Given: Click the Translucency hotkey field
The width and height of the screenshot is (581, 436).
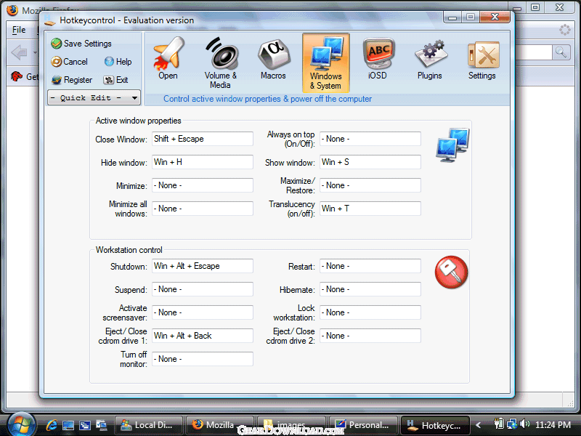Looking at the screenshot, I should click(x=370, y=209).
